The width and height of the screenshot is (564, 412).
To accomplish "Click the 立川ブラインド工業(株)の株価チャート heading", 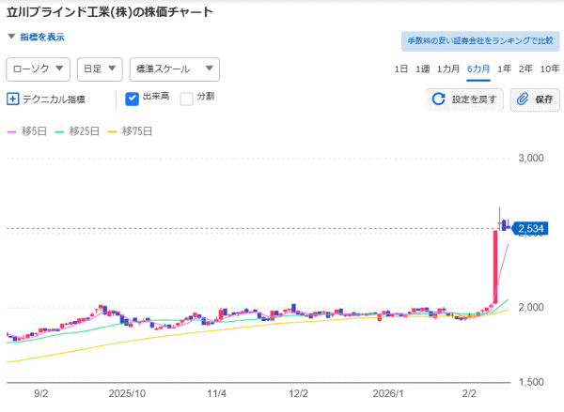I will click(110, 12).
